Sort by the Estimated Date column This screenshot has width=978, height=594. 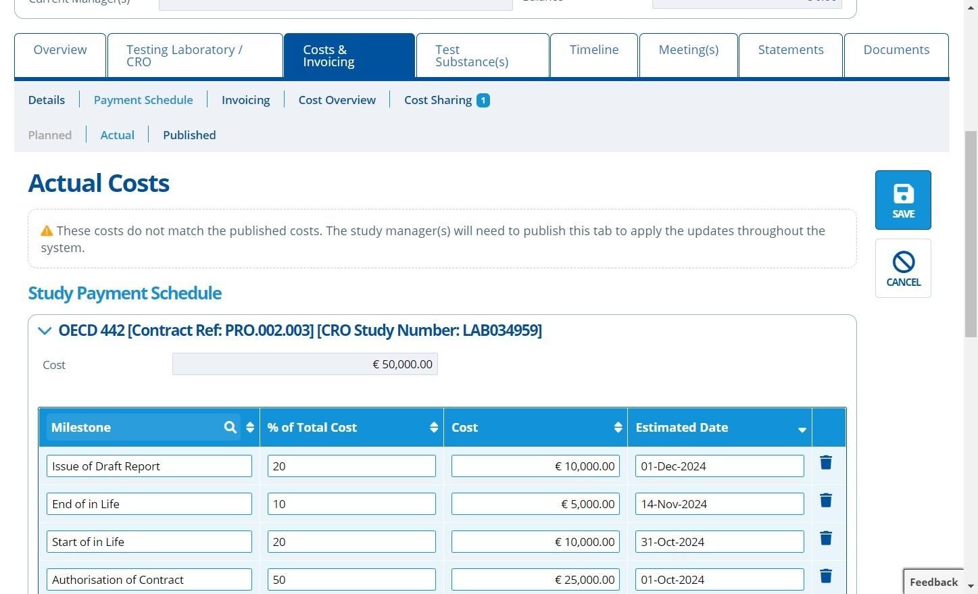802,429
